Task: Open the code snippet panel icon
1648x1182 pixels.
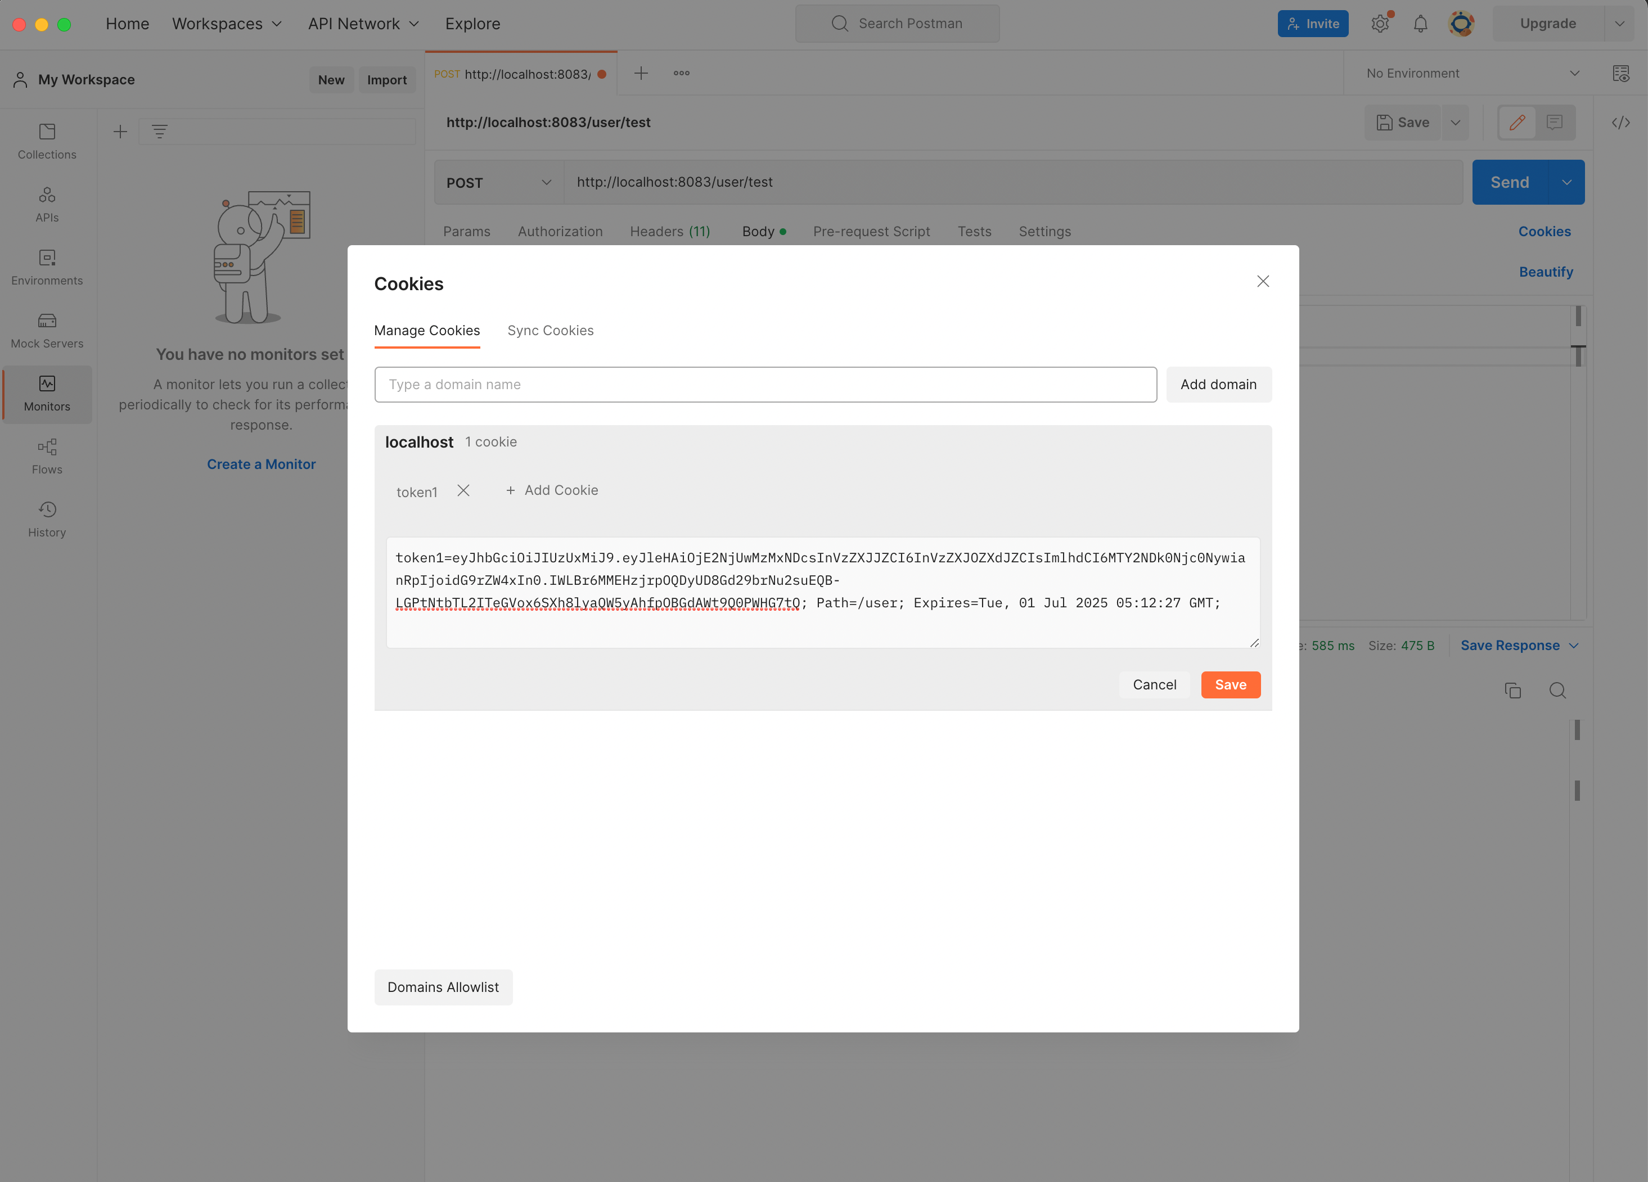Action: coord(1620,123)
